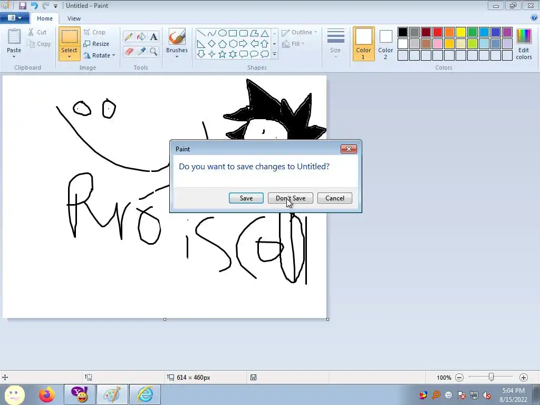
Task: Expand the Brushes dropdown arrow
Action: coord(177,57)
